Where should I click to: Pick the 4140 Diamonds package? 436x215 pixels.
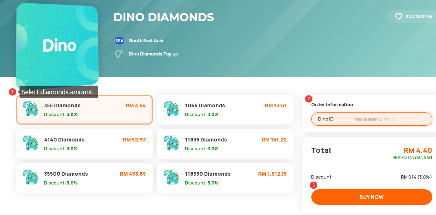[84, 144]
